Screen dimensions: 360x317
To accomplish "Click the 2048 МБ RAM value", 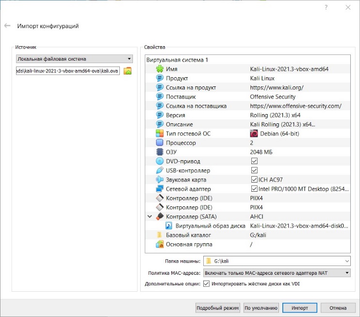I will point(261,152).
